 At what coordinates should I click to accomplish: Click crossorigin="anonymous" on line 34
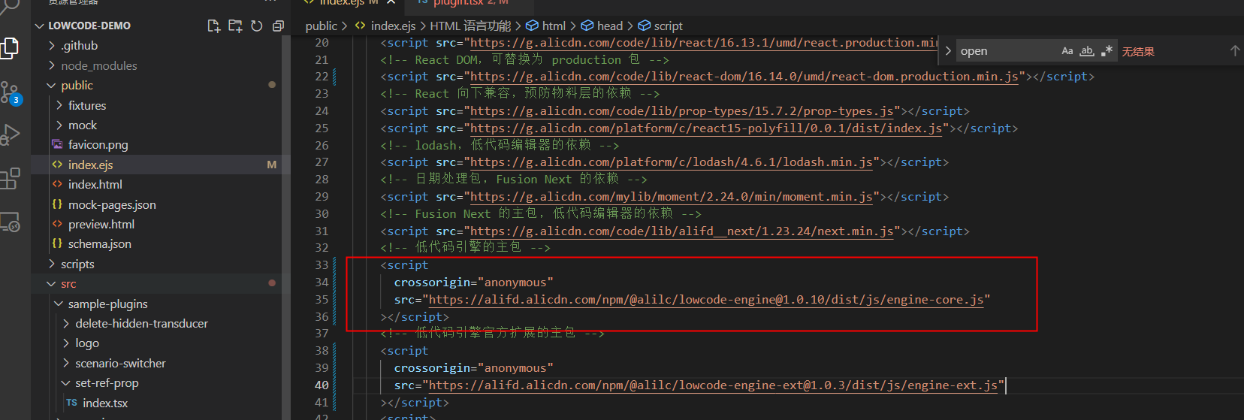click(473, 283)
